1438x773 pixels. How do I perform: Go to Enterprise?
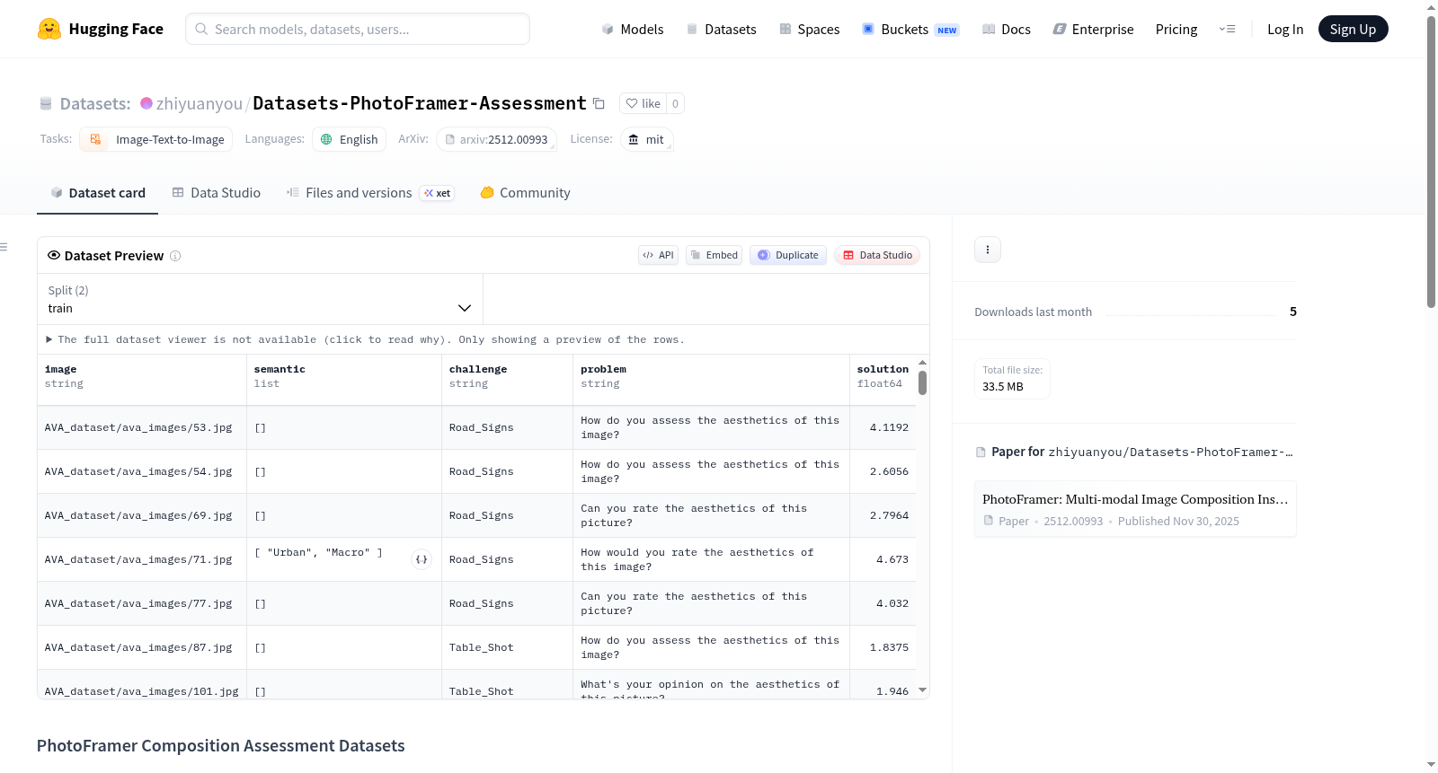(1093, 30)
